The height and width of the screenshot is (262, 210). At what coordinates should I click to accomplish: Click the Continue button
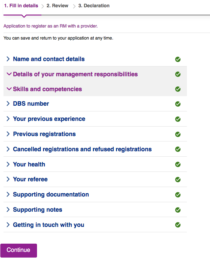18,250
